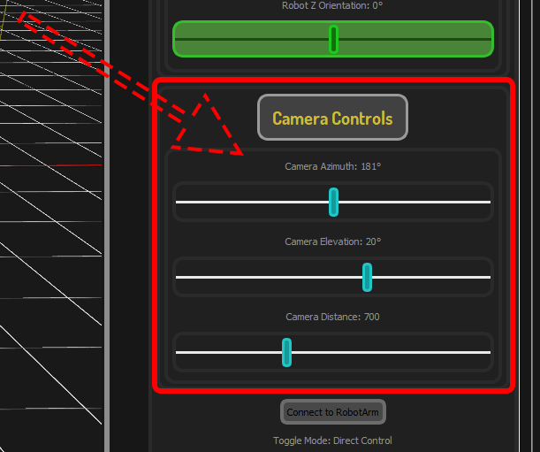Click the Camera Distance slider handle
Viewport: 540px width, 452px height.
(286, 352)
